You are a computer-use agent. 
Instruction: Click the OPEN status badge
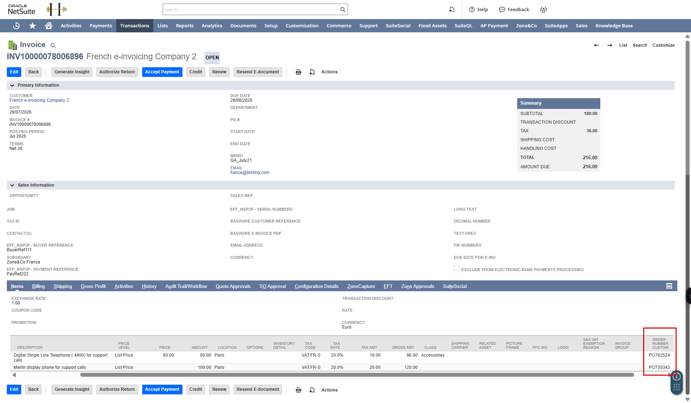click(212, 58)
